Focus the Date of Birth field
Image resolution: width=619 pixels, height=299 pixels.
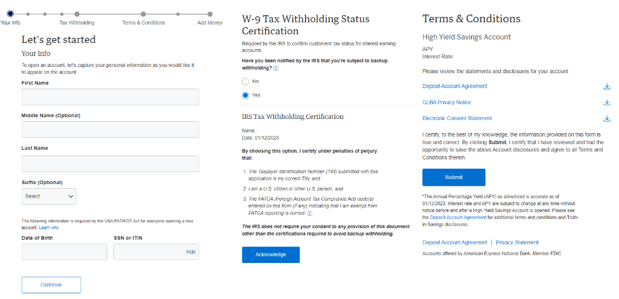tap(64, 252)
